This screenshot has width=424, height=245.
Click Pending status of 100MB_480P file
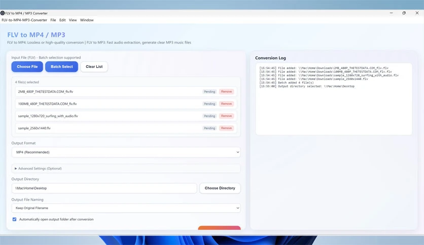[x=209, y=104]
